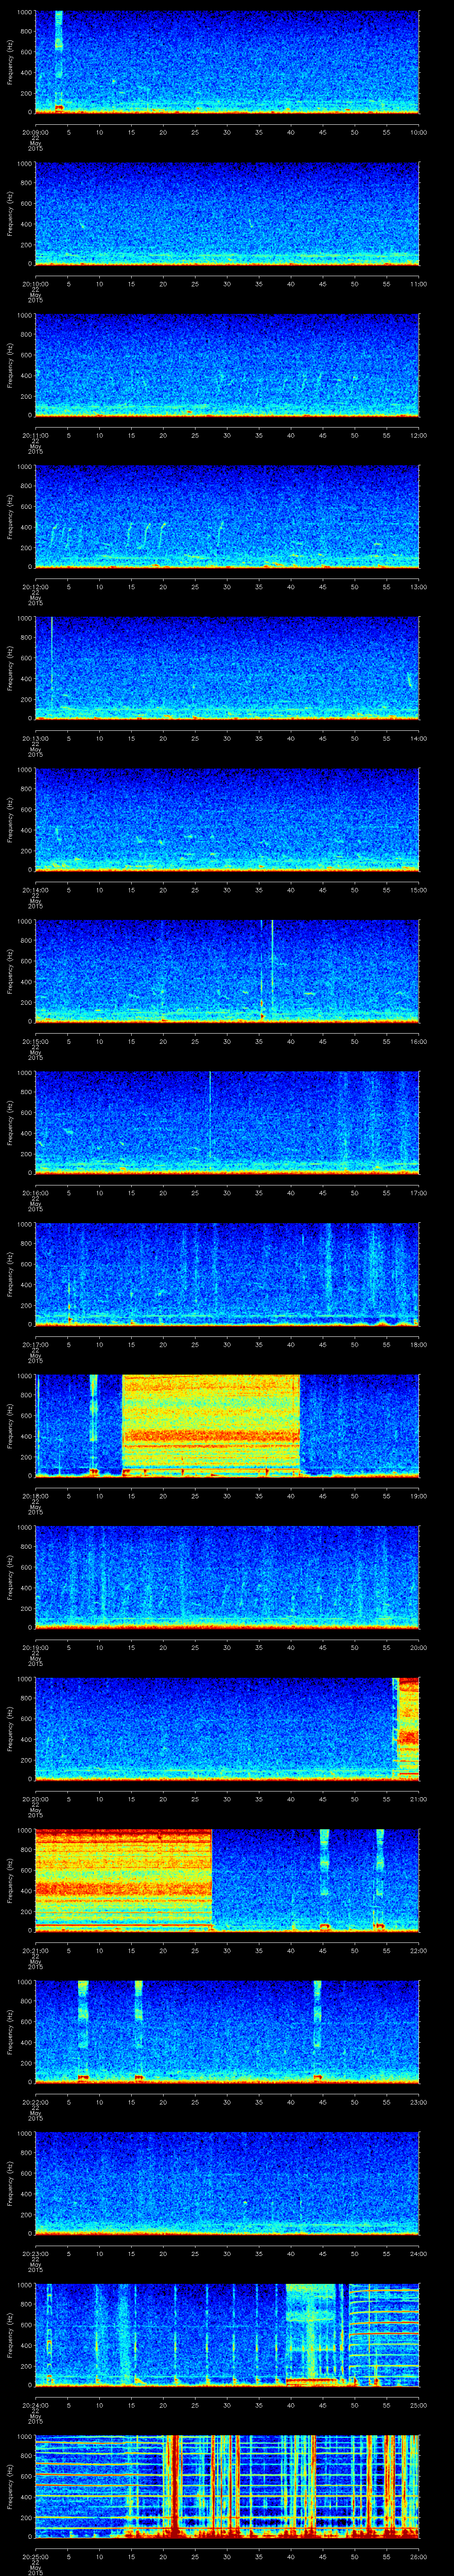Select the spectrogram starting at 20:16:00
This screenshot has height=2576, width=454.
(227, 1123)
